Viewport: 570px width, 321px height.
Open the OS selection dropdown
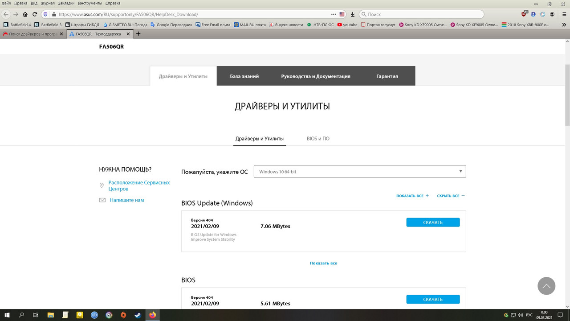[x=360, y=172]
